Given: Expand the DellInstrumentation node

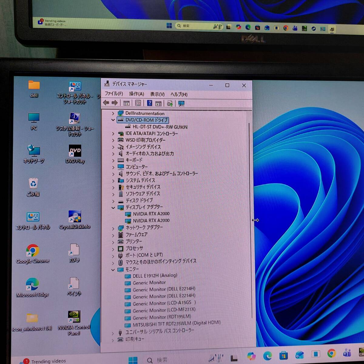Looking at the screenshot, I should point(113,113).
